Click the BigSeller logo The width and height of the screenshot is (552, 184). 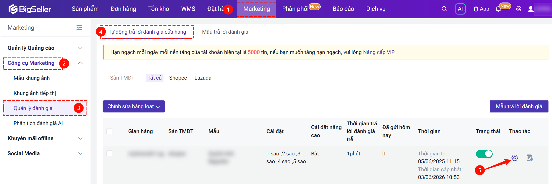coord(30,9)
